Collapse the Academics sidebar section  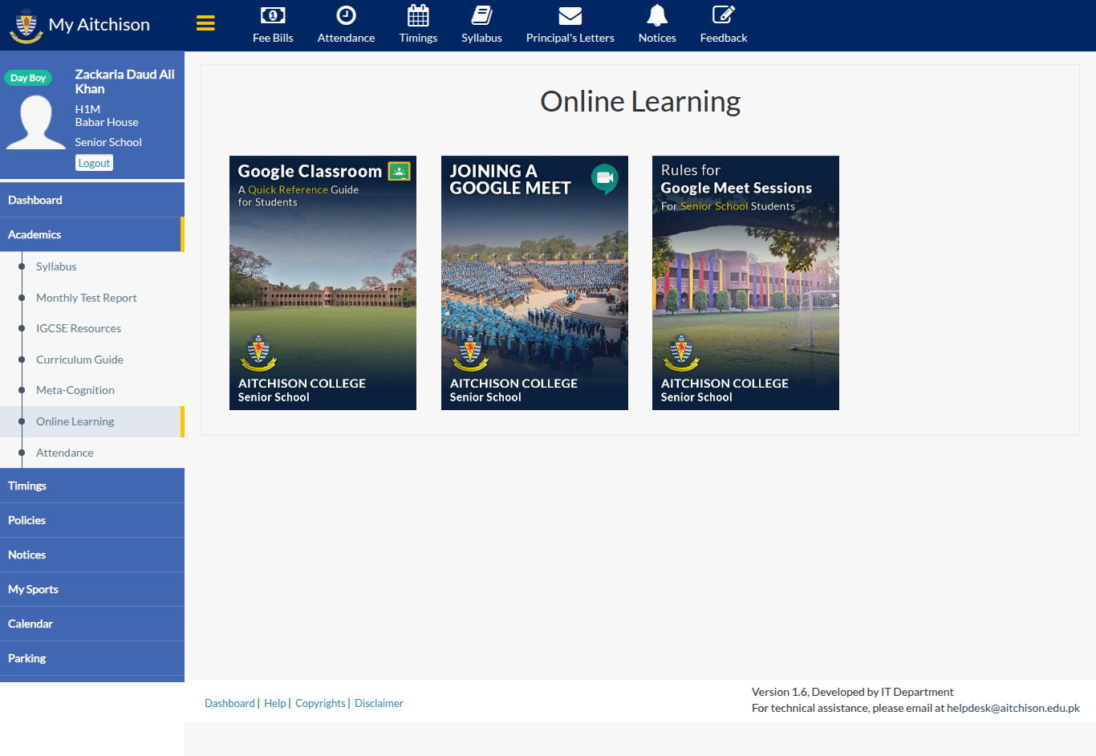(x=92, y=234)
